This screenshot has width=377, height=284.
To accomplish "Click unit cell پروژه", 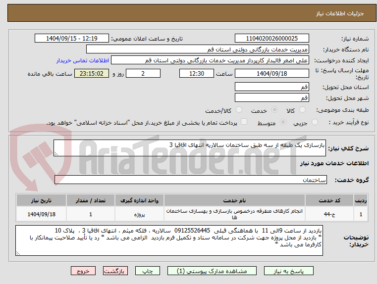I will [x=139, y=214].
